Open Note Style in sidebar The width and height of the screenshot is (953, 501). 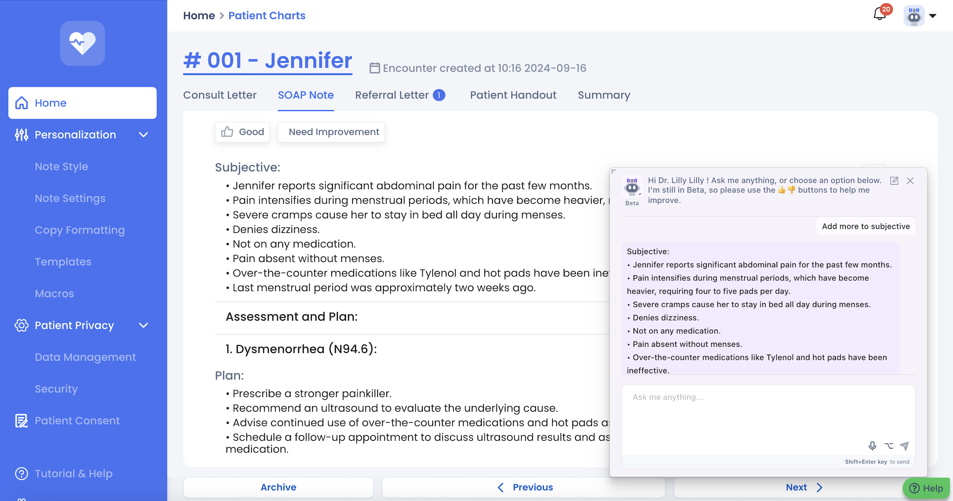pyautogui.click(x=62, y=166)
